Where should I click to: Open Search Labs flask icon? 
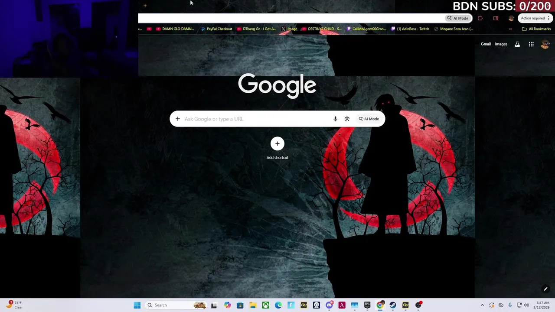tap(517, 44)
